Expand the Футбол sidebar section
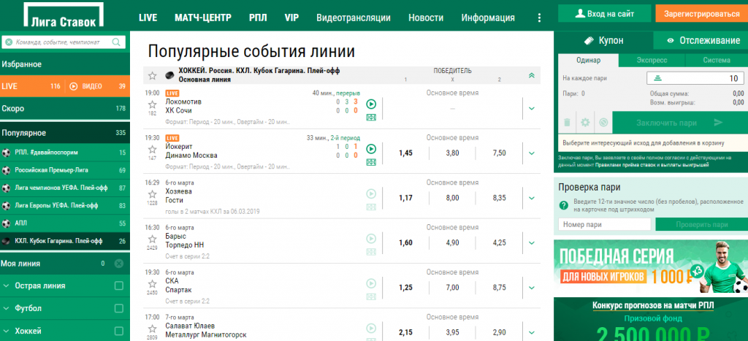The height and width of the screenshot is (341, 748). pyautogui.click(x=6, y=309)
